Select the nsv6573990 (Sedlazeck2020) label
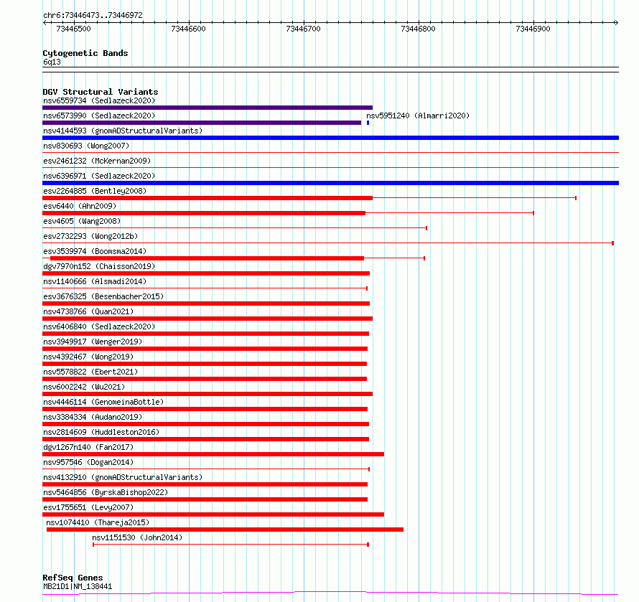The width and height of the screenshot is (639, 602). (99, 116)
